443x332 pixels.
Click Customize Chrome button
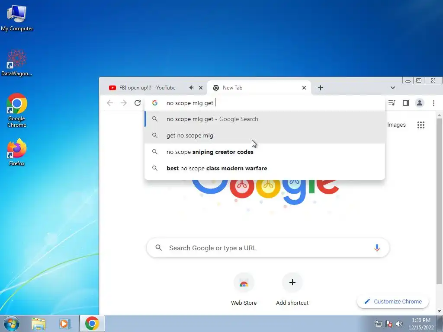pyautogui.click(x=393, y=301)
